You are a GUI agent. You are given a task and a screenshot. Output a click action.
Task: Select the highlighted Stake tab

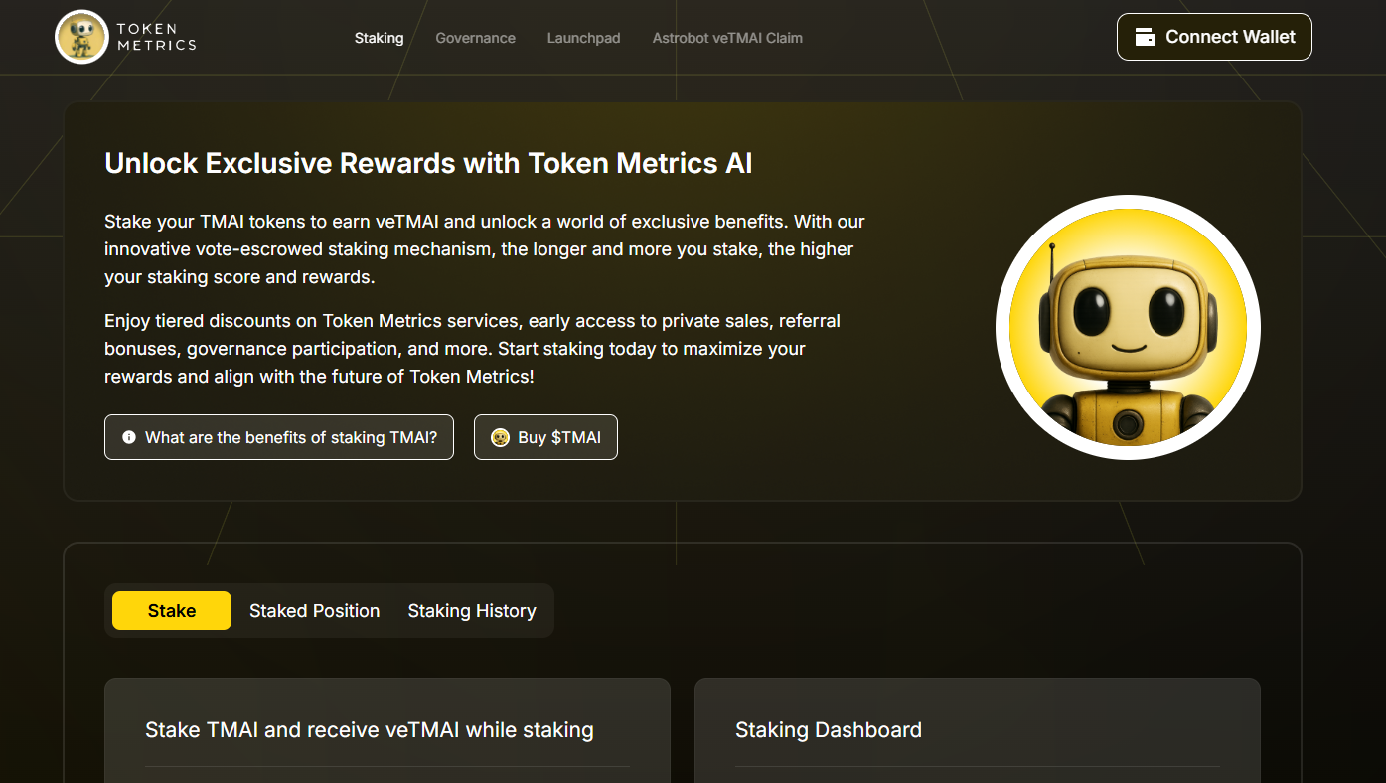coord(171,610)
